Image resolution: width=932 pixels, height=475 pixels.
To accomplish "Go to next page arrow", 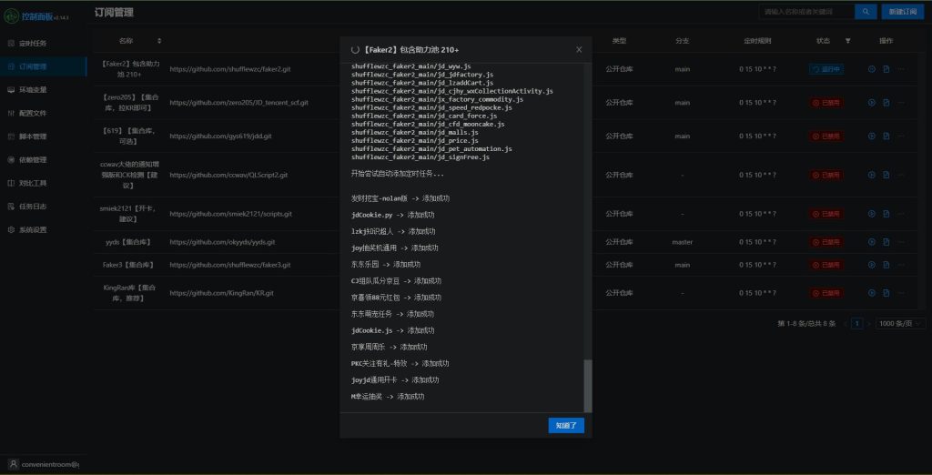I will pos(868,323).
